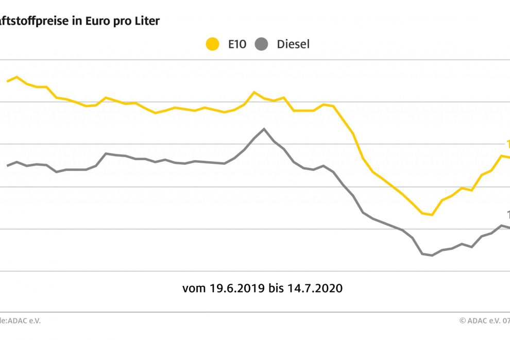Click the cut-off E10 value label at right edge
This screenshot has width=510, height=340.
click(x=508, y=144)
